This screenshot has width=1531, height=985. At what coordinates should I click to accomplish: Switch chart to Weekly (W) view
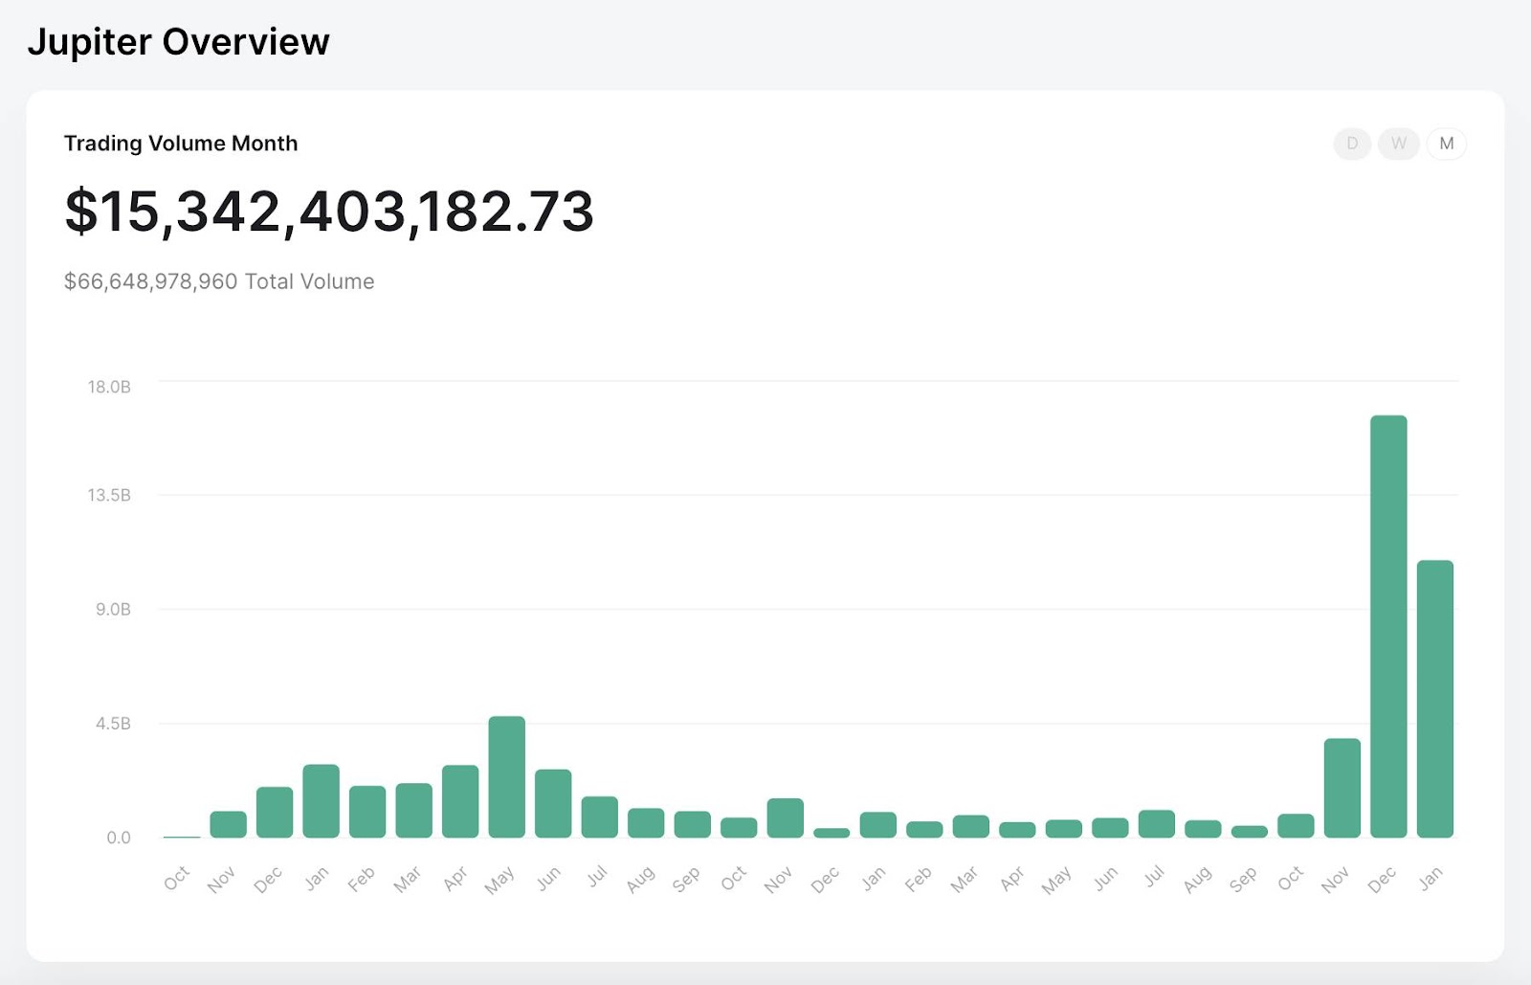point(1398,144)
